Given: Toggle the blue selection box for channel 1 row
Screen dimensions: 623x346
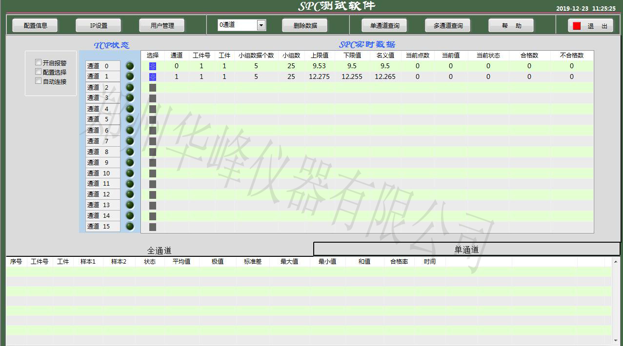Looking at the screenshot, I should click(153, 77).
